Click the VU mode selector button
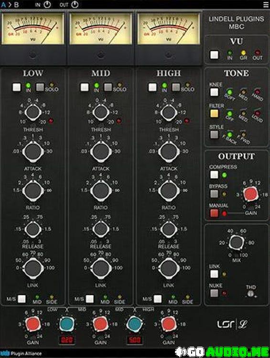 click(x=214, y=55)
